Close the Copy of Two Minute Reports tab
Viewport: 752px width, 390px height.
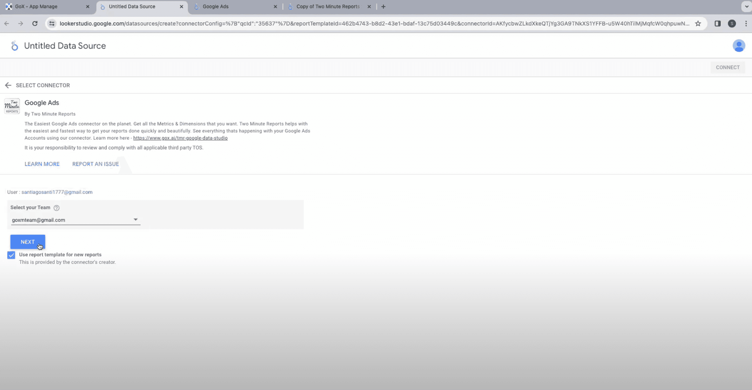[369, 7]
